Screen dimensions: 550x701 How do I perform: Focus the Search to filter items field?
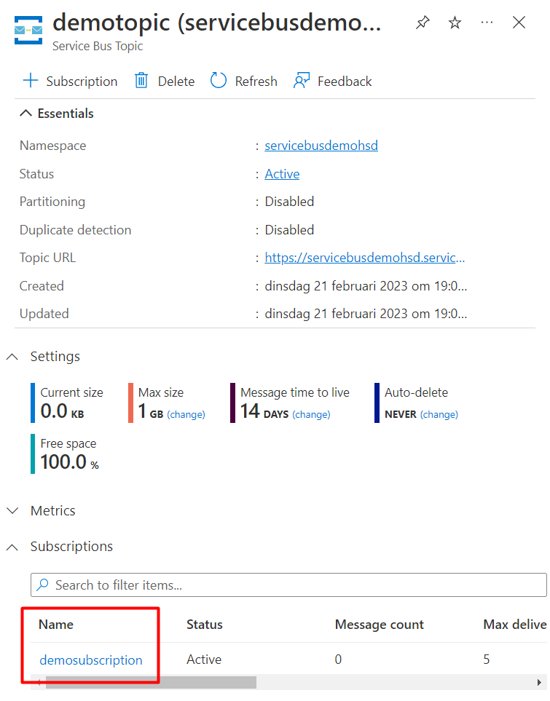click(288, 585)
